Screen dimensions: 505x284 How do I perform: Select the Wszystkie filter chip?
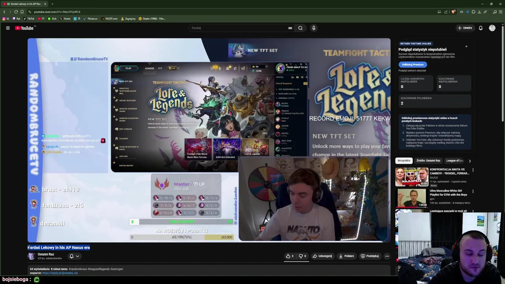tap(404, 161)
